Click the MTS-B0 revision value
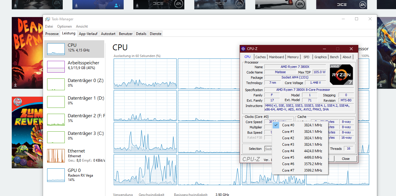396x196 pixels. pos(346,100)
